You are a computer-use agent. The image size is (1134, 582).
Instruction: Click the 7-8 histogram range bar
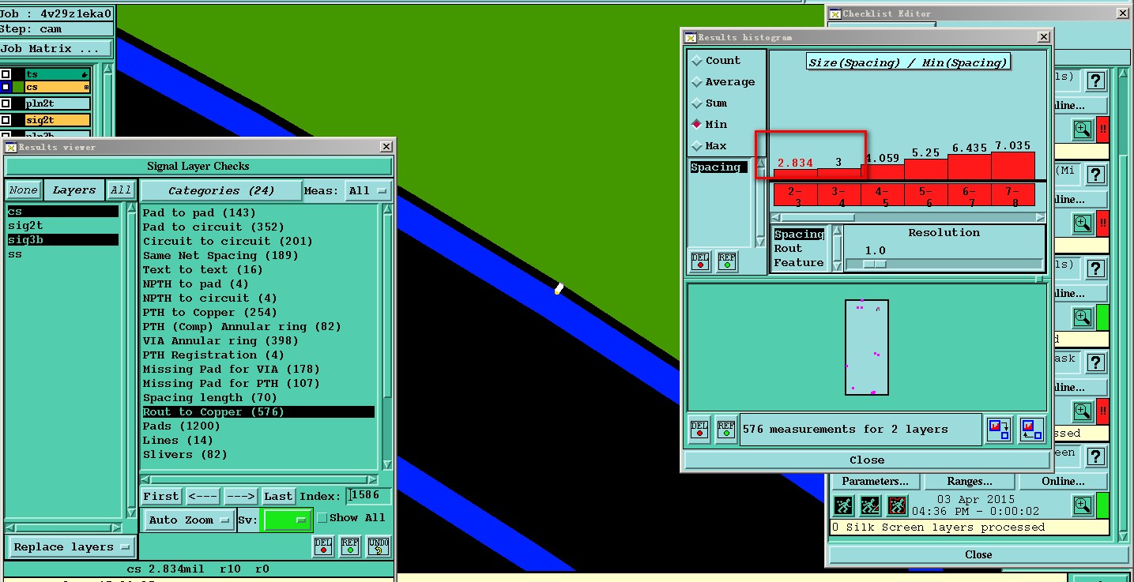tap(1012, 196)
